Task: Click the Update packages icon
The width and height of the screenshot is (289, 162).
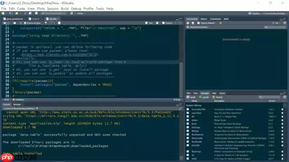Action: 204,97
